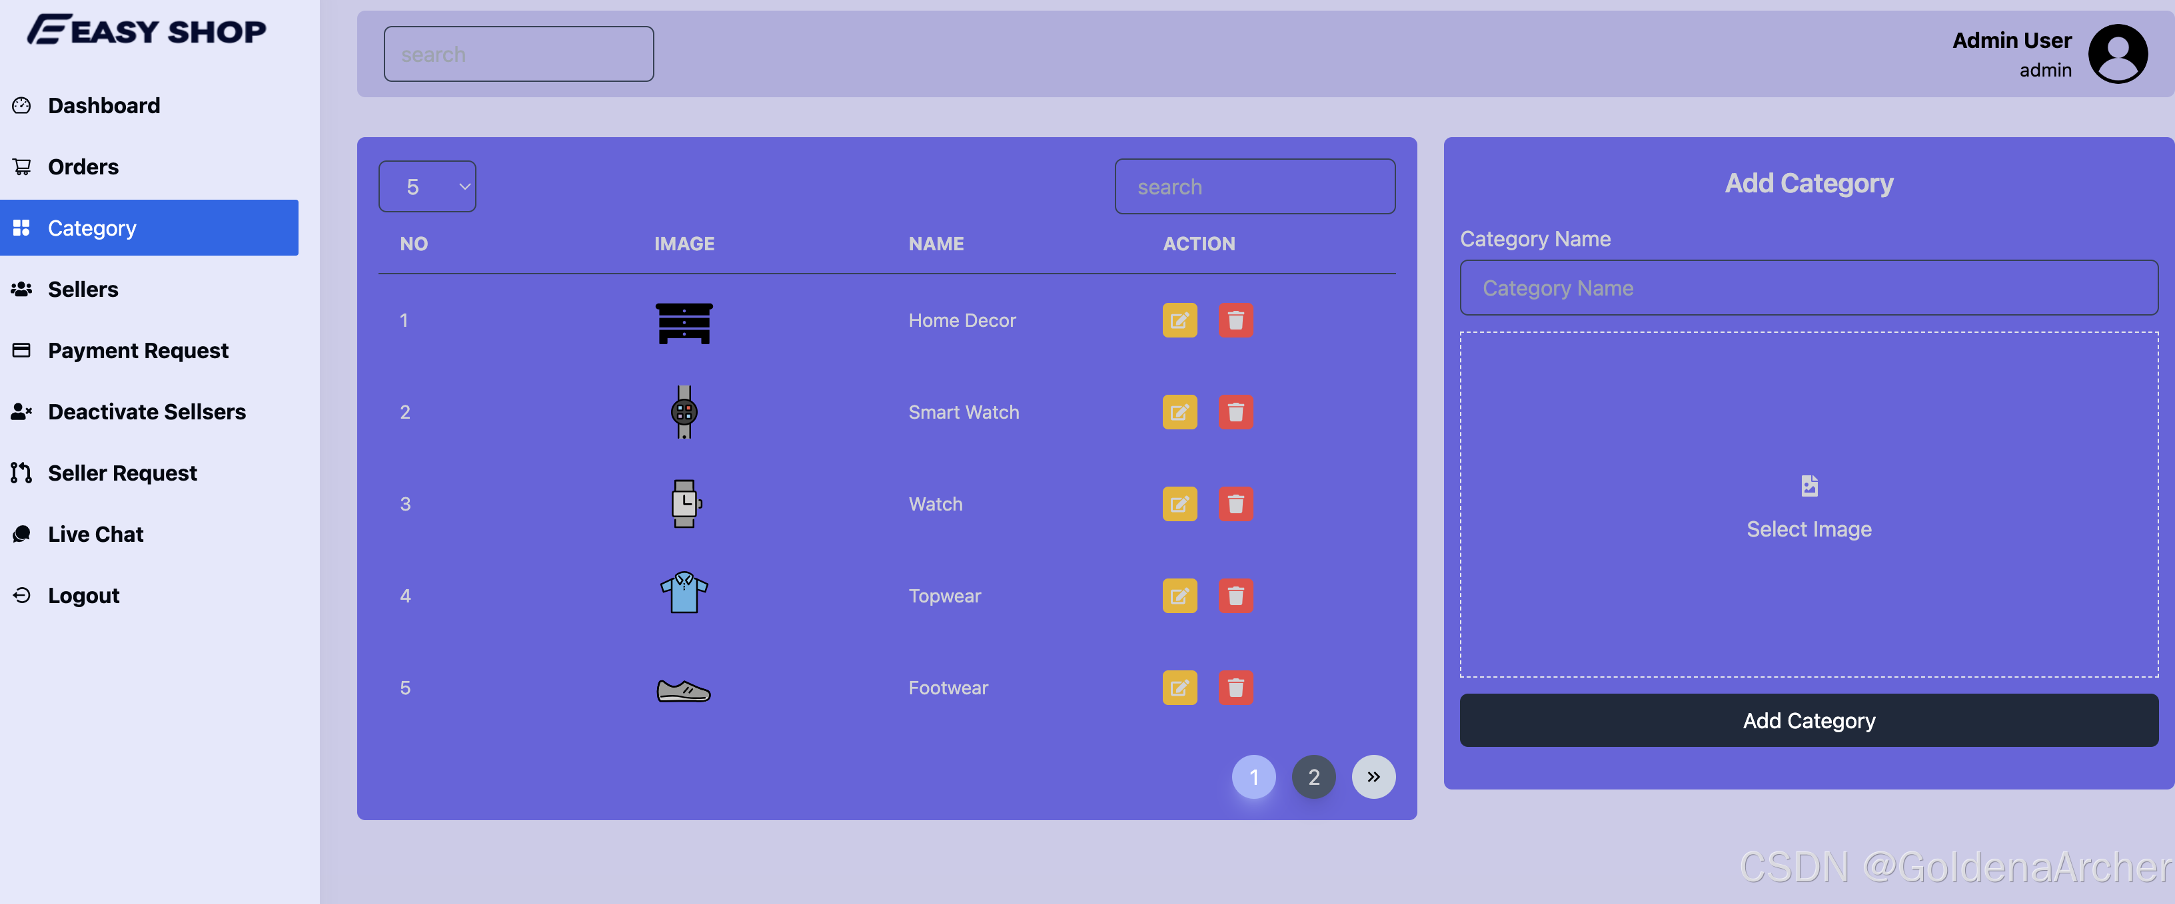
Task: Go to pagination page 2
Action: [x=1313, y=777]
